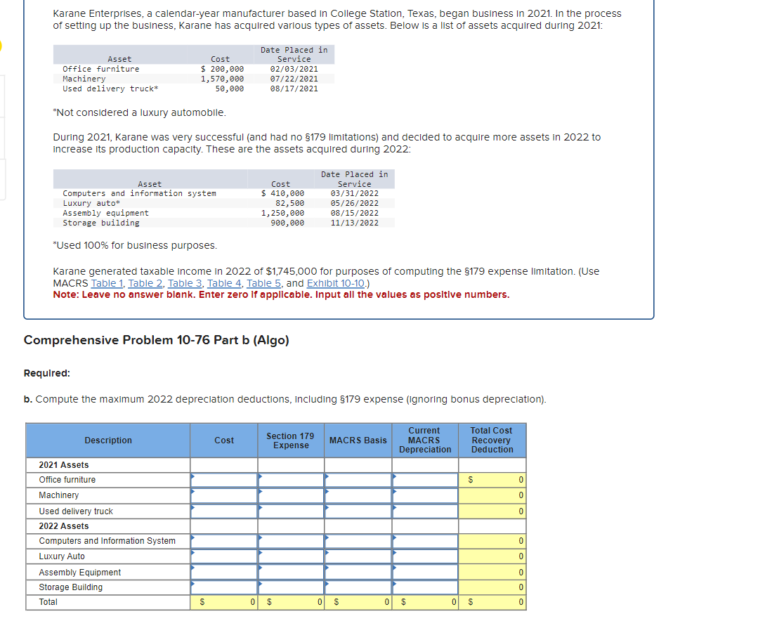Select the Machinery Current MACRS Depreciation cell
784x633 pixels.
tap(425, 495)
